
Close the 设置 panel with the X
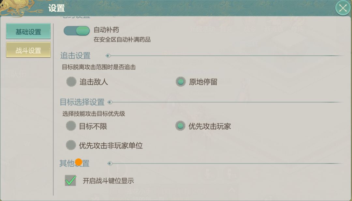(343, 8)
